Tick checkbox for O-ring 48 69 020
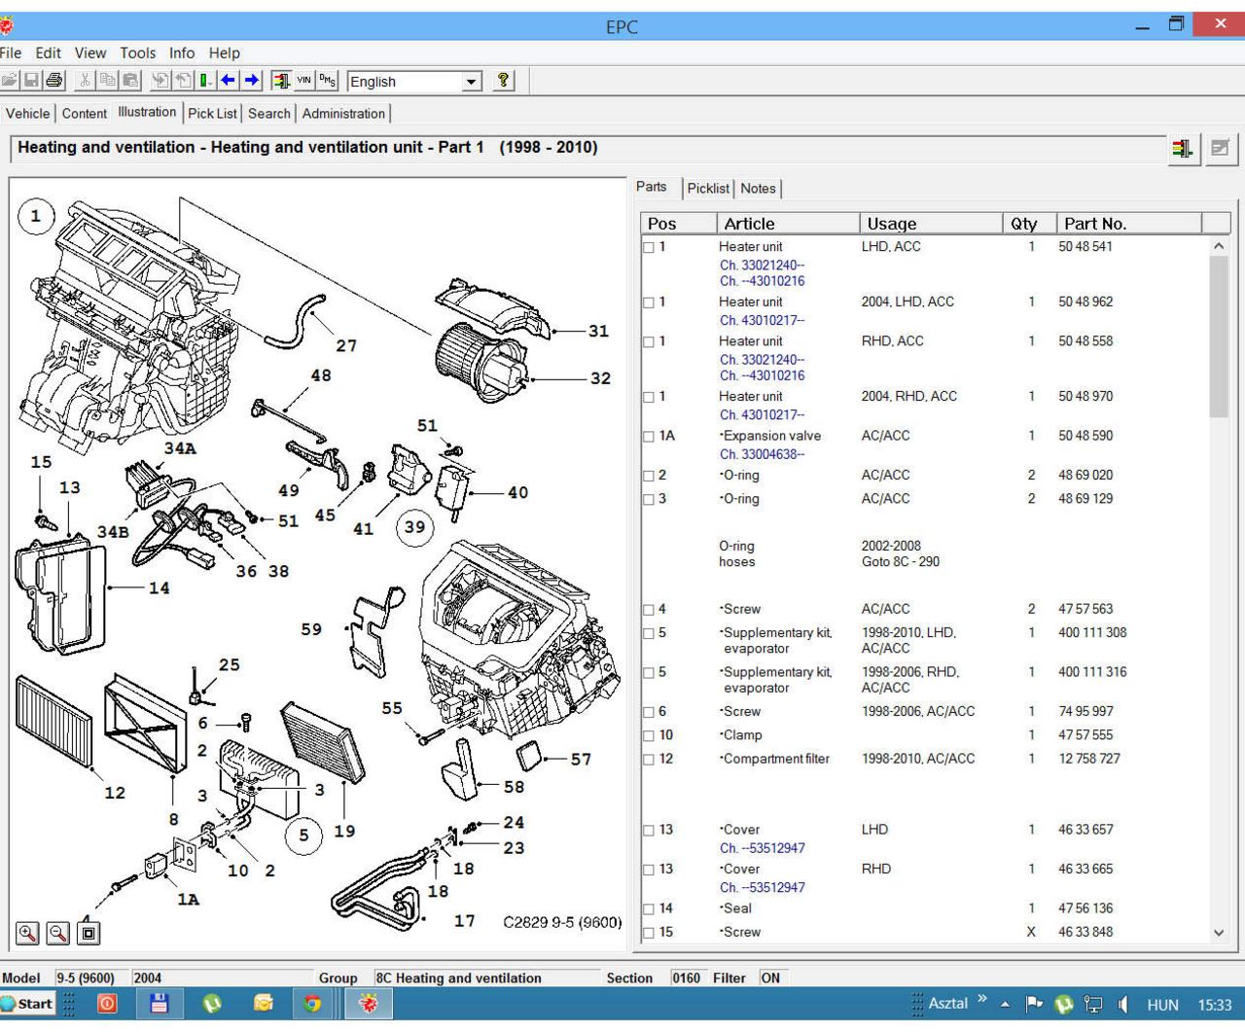This screenshot has width=1245, height=1032. point(649,477)
